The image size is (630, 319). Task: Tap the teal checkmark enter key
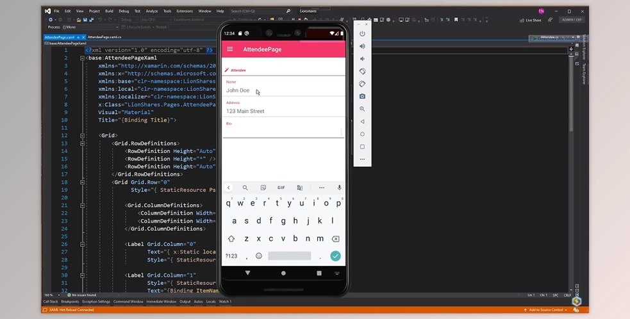(335, 256)
